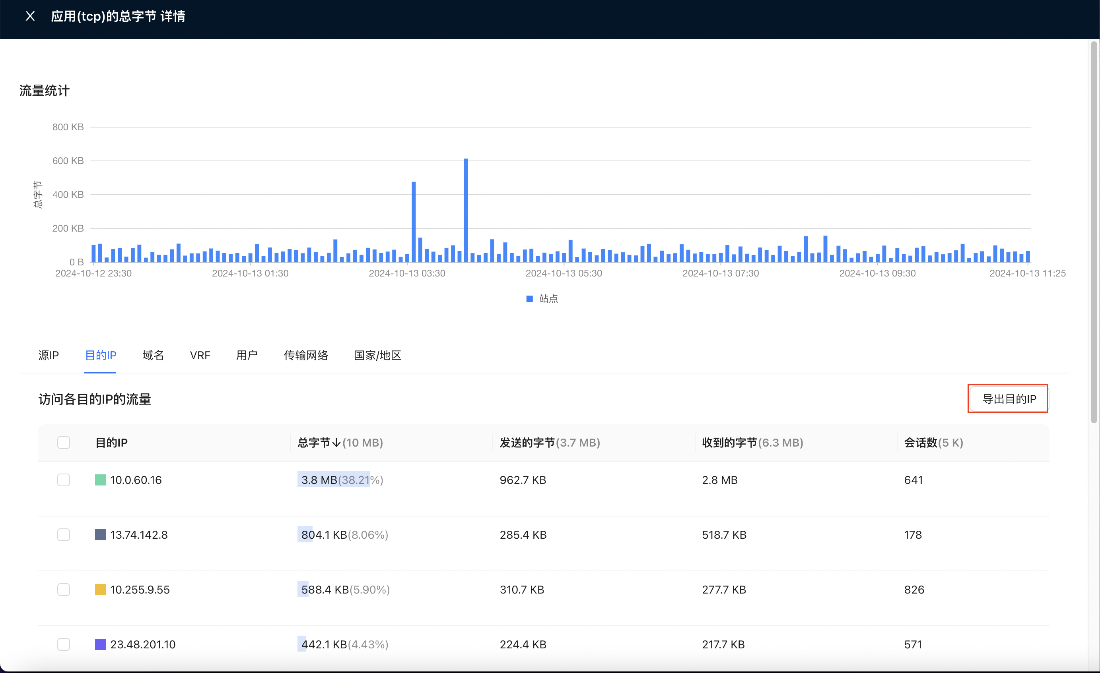Click the green swatch of 10.0.60.16
The width and height of the screenshot is (1100, 673).
(x=101, y=480)
